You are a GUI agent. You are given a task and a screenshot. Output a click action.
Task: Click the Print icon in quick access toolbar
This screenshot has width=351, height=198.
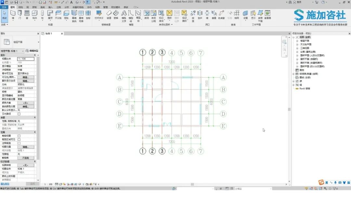point(40,2)
